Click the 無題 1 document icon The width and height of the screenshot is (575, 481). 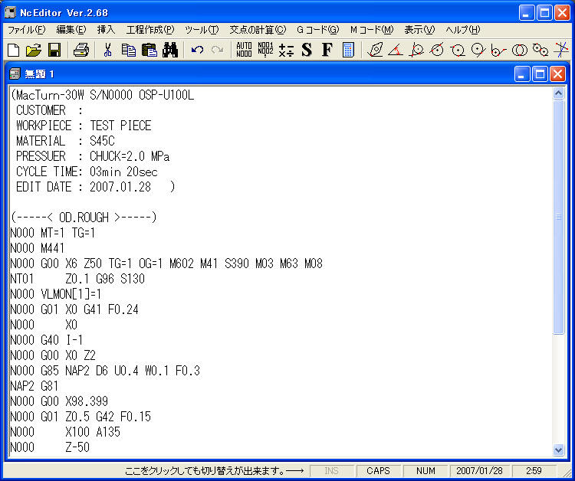(x=15, y=74)
